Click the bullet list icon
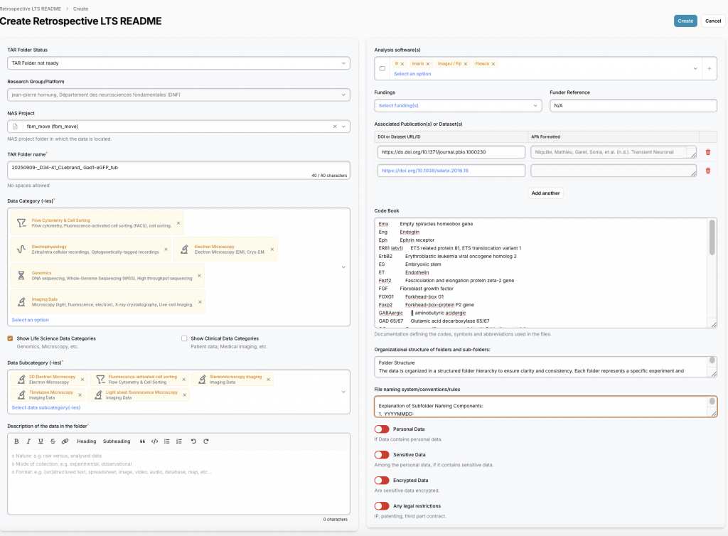728x536 pixels. coord(166,441)
